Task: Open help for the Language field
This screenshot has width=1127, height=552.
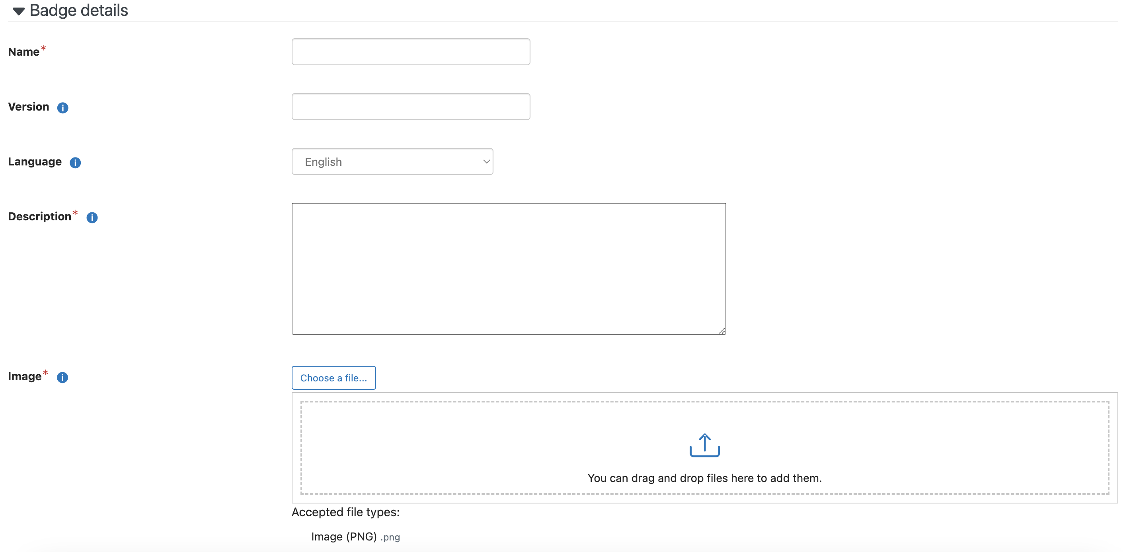Action: (75, 163)
